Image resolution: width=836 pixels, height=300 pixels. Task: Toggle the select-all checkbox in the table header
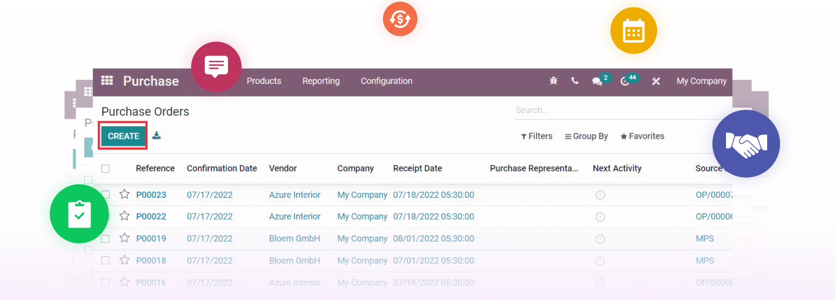pos(105,168)
